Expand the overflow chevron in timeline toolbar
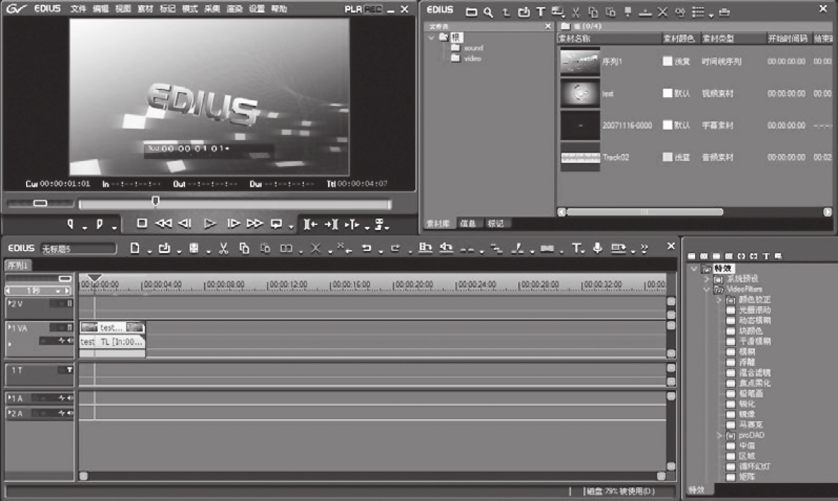This screenshot has height=501, width=838. 645,248
